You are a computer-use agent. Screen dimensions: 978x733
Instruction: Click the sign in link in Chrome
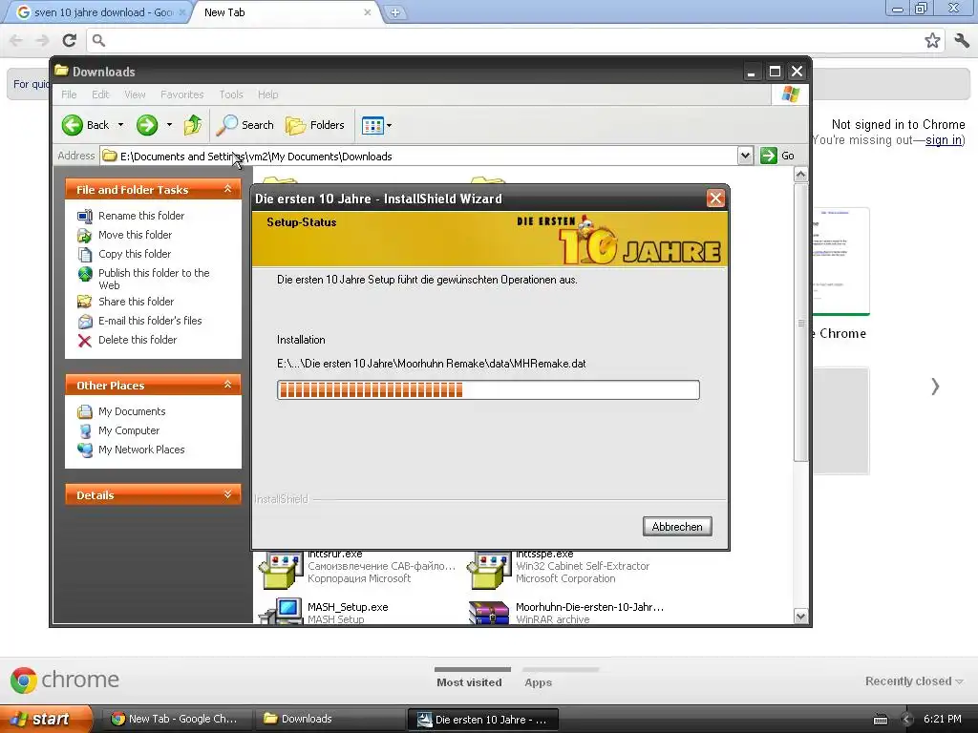[x=943, y=140]
